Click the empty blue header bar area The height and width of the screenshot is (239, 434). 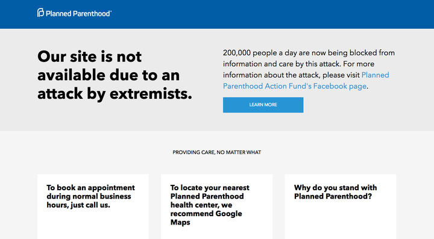(271, 14)
